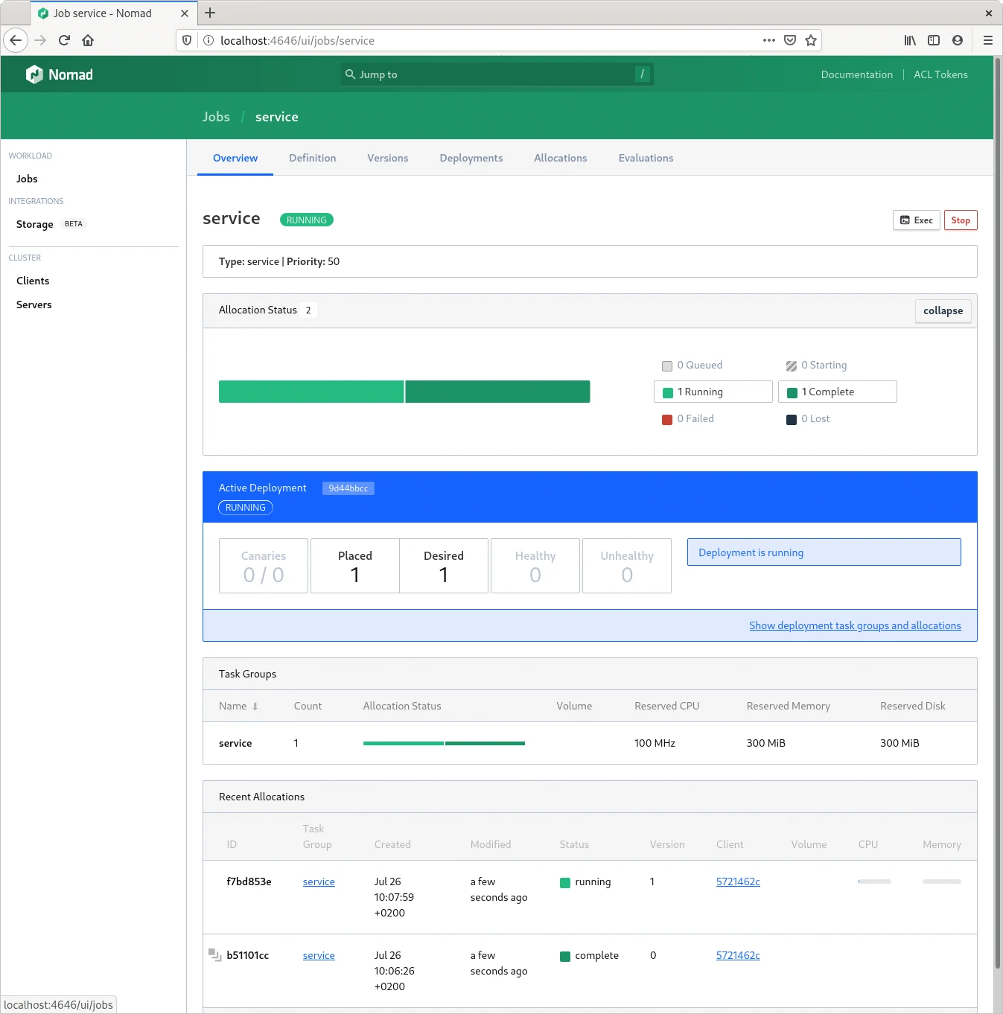The image size is (1003, 1014).
Task: Click the Nomad logo icon
Action: (34, 74)
